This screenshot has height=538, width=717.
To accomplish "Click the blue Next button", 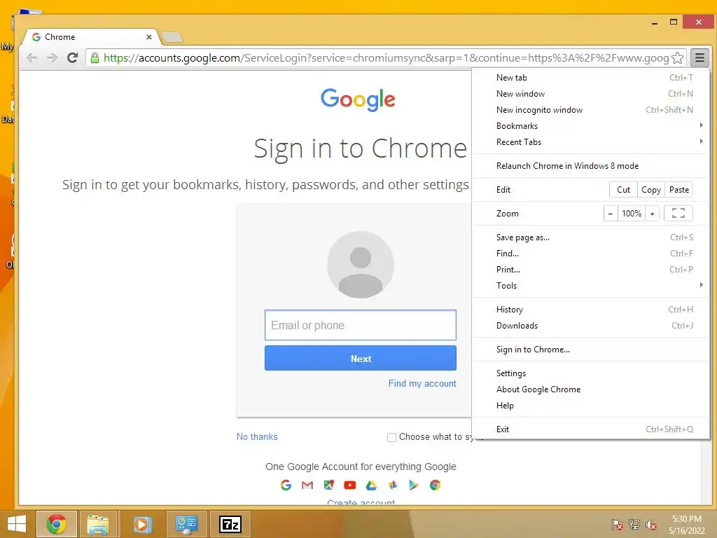I will click(x=361, y=358).
